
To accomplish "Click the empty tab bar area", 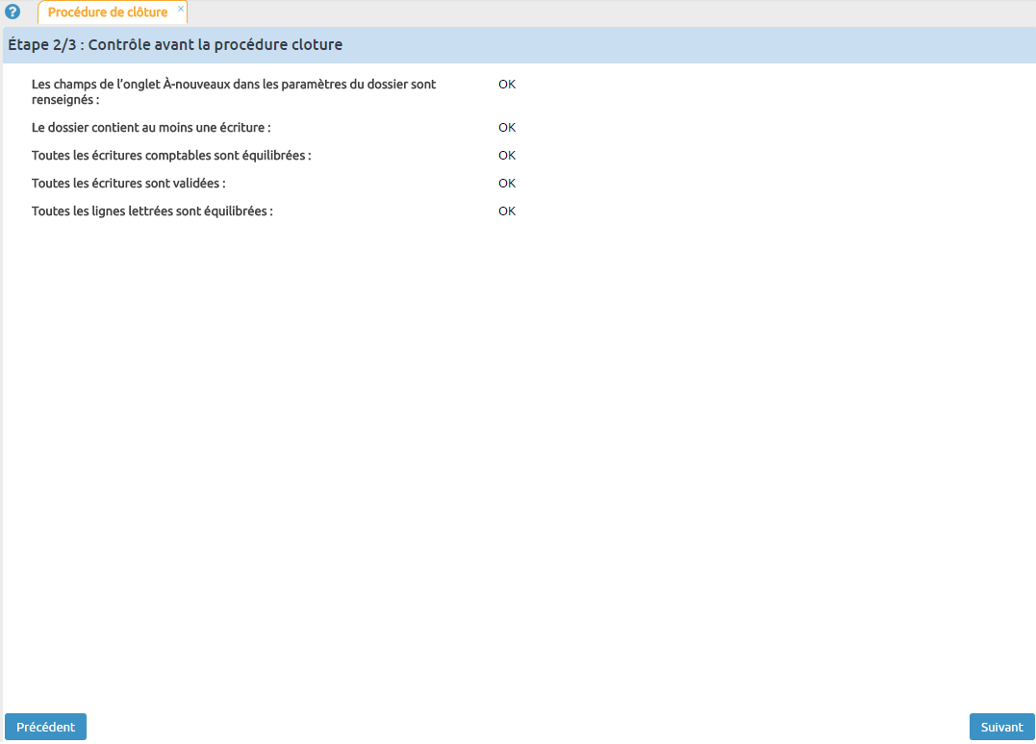I will [x=577, y=12].
